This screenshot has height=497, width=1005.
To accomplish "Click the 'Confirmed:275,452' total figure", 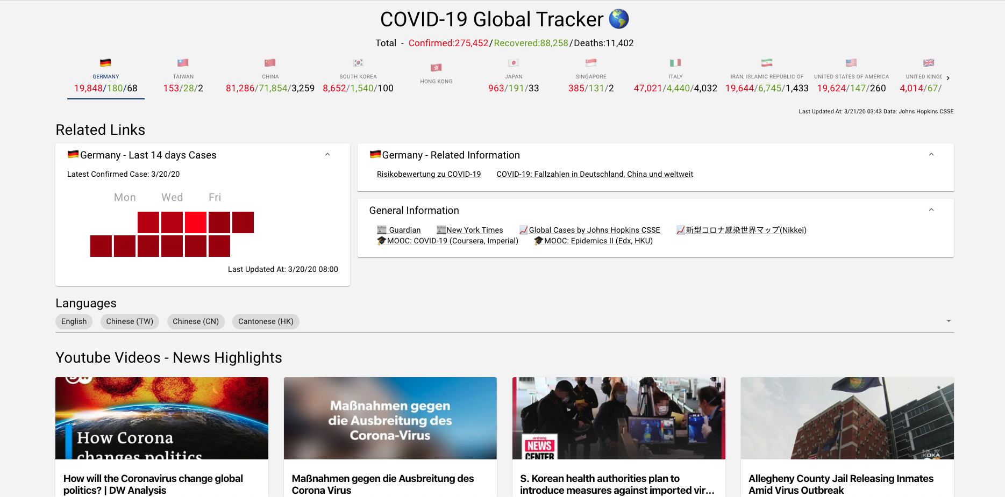I will (x=448, y=43).
